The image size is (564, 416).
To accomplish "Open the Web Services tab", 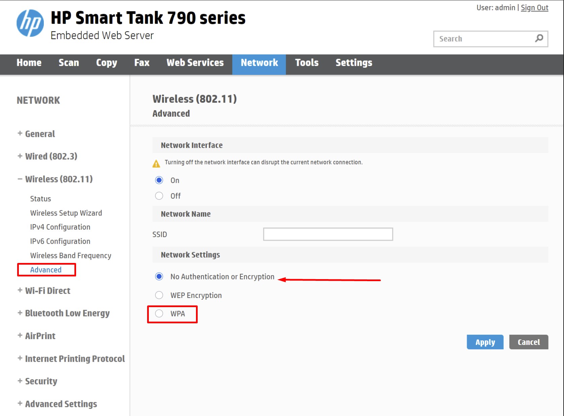I will coord(195,63).
